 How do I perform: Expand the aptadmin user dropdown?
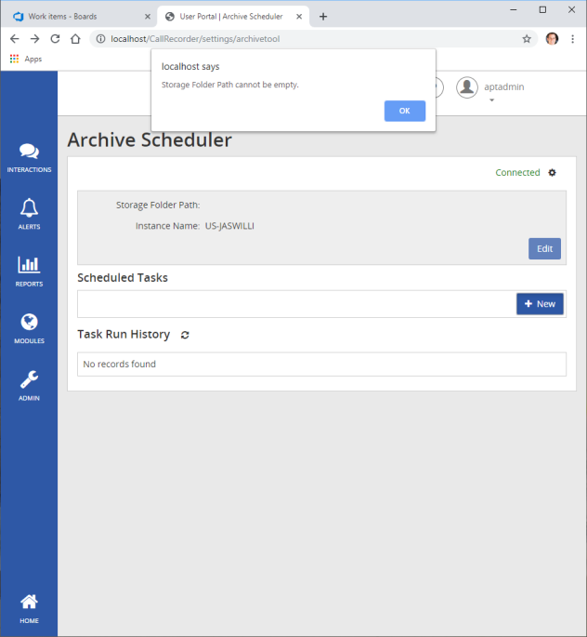coord(491,100)
